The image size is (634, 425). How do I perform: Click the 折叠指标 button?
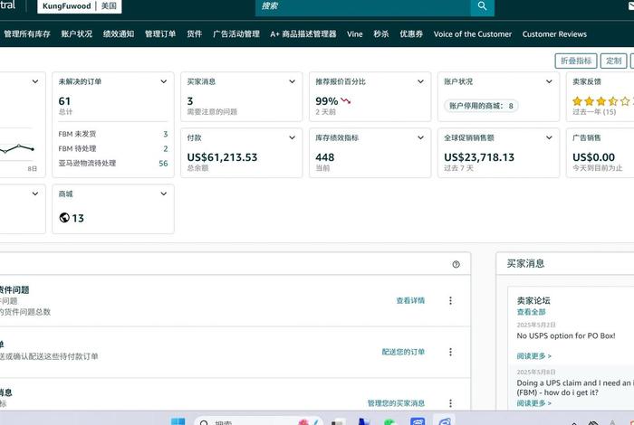tap(576, 61)
